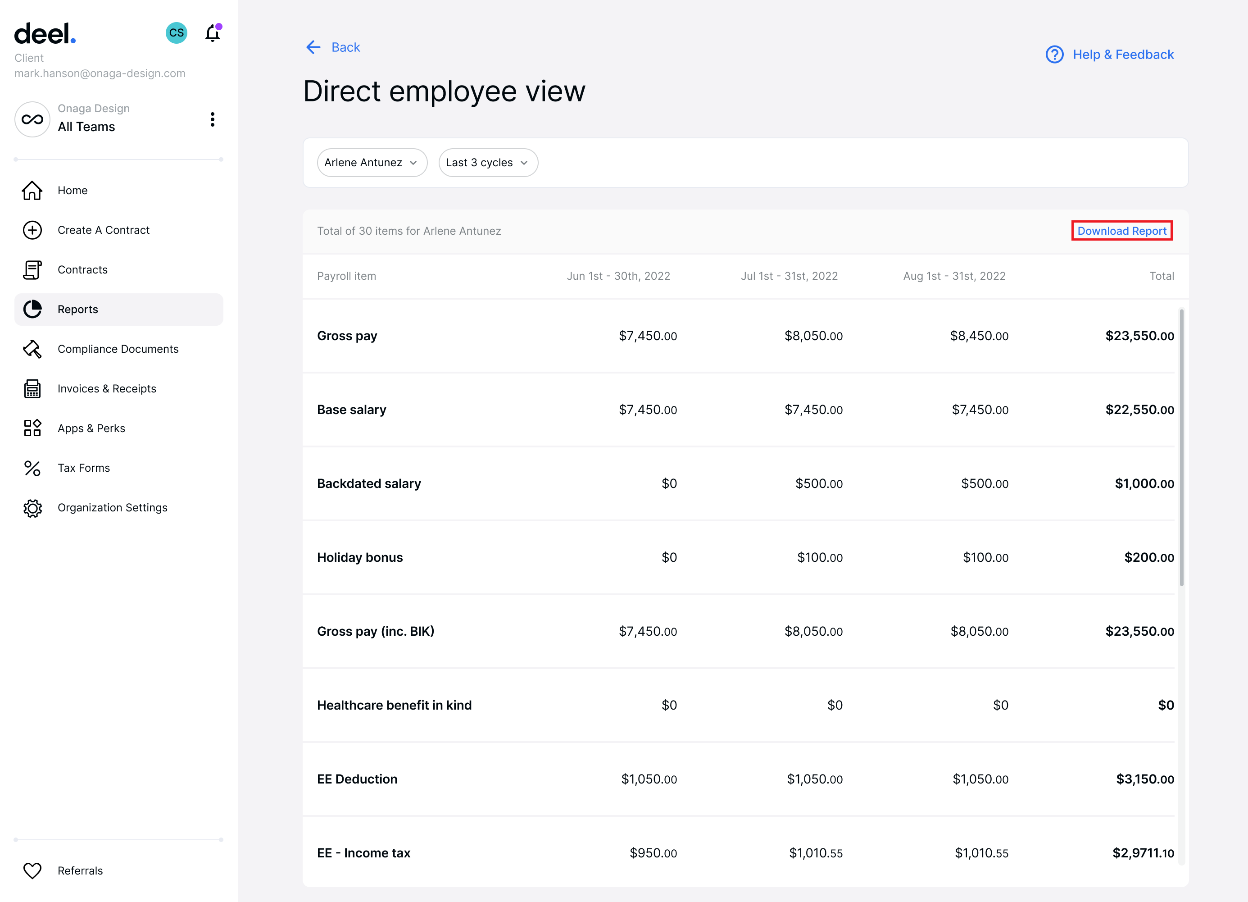Screen dimensions: 1248x902
Task: Select the Home icon in the sidebar
Action: pos(32,191)
